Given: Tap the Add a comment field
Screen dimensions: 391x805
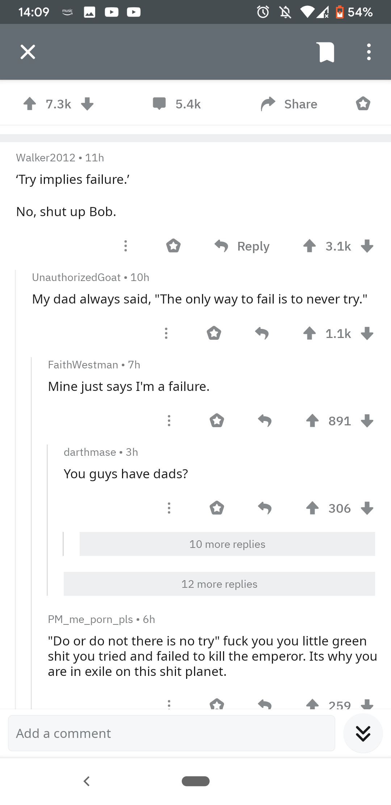Looking at the screenshot, I should (x=172, y=733).
